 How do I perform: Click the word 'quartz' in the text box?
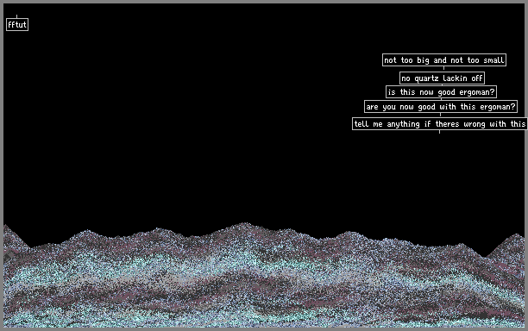[426, 78]
